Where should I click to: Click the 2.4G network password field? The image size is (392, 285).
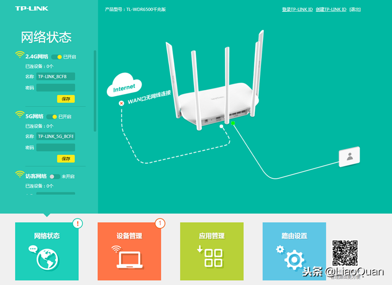(x=55, y=88)
